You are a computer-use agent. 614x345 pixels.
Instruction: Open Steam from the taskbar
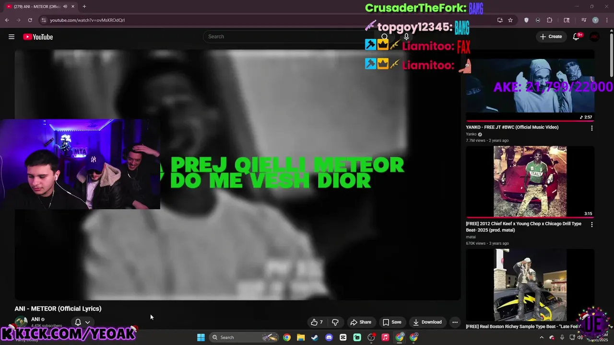(315, 337)
